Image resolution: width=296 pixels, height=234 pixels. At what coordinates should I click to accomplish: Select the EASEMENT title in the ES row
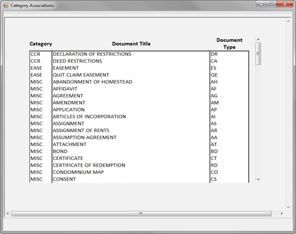[66, 68]
